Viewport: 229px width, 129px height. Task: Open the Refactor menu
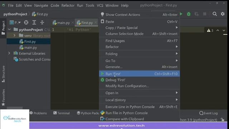(x=68, y=5)
